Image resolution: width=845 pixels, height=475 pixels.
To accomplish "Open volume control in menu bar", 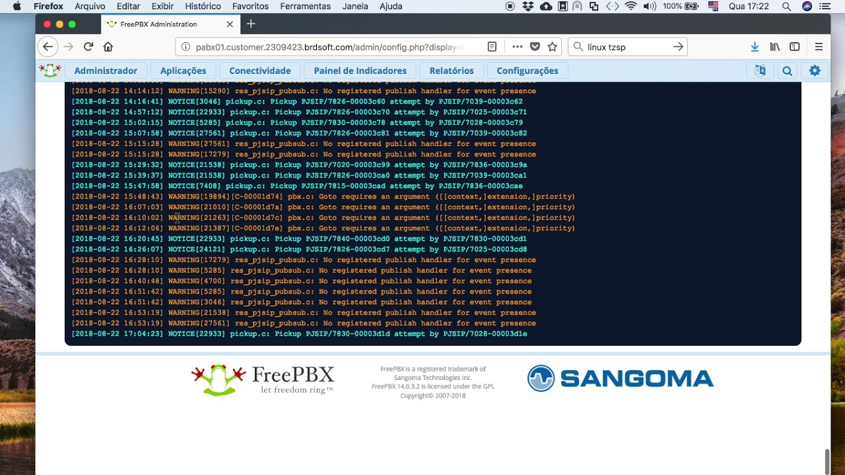I will point(650,7).
